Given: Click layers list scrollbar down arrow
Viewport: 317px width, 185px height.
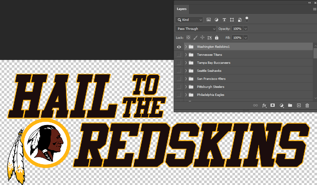Looking at the screenshot, I should click(315, 98).
